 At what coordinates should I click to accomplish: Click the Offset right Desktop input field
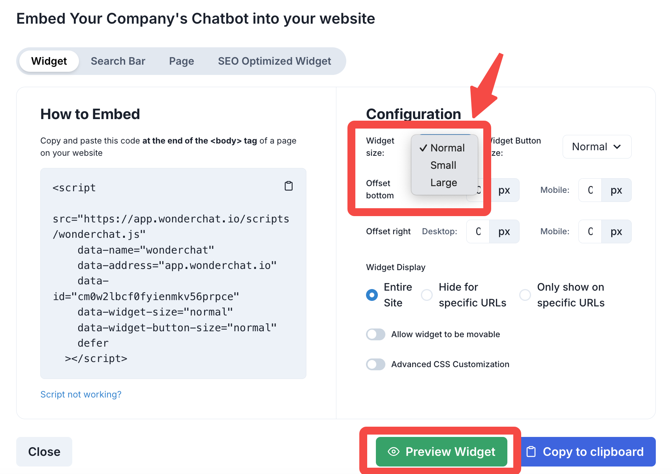478,231
